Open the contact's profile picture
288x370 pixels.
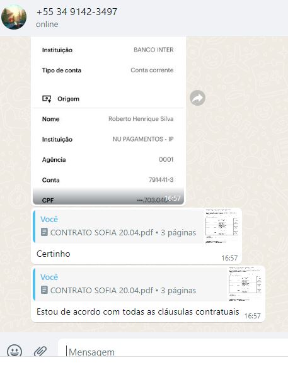point(14,17)
